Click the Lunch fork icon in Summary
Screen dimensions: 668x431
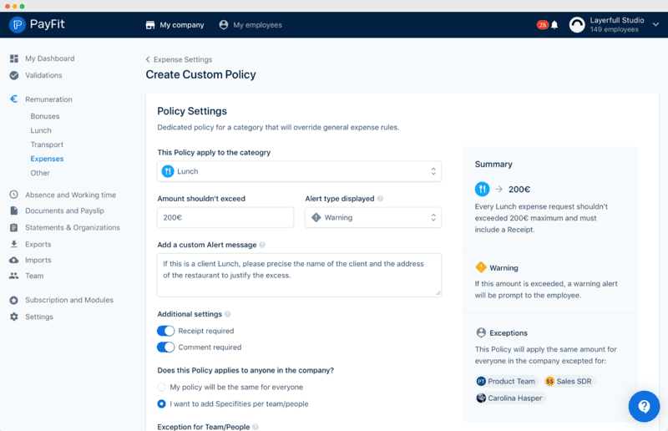482,189
